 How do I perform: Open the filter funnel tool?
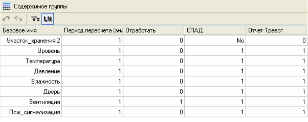[36, 19]
